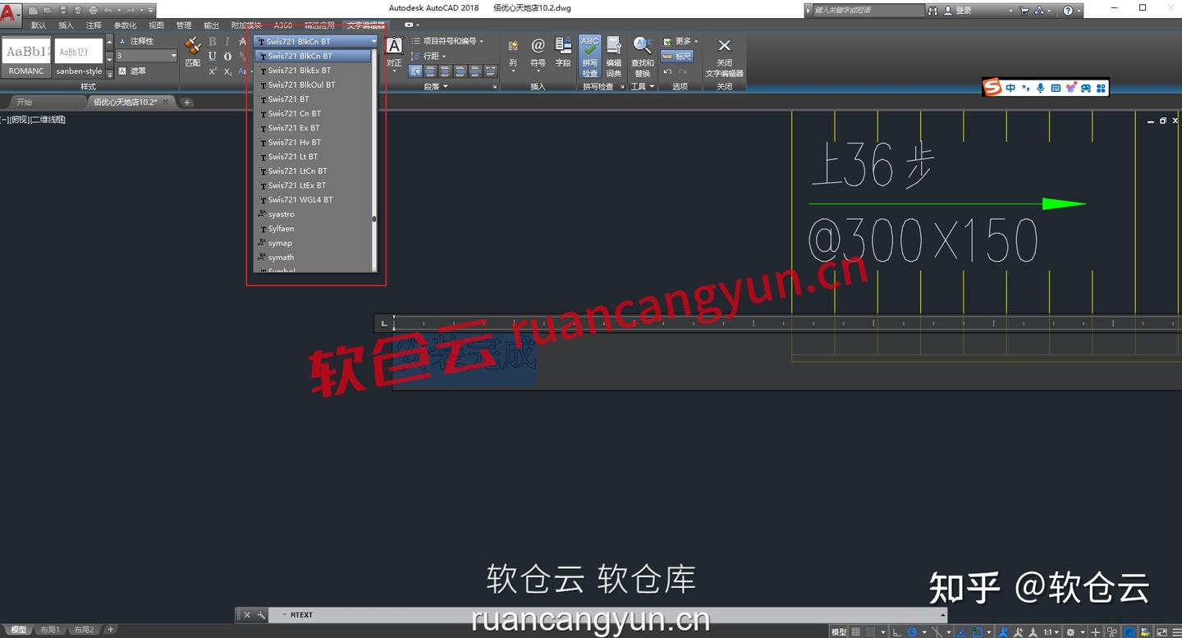Click the scrollbar in the font dropdown list
1182x638 pixels.
[x=373, y=219]
